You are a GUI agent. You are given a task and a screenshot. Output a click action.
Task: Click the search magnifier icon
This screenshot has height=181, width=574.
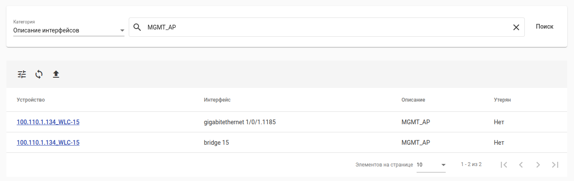tap(137, 27)
